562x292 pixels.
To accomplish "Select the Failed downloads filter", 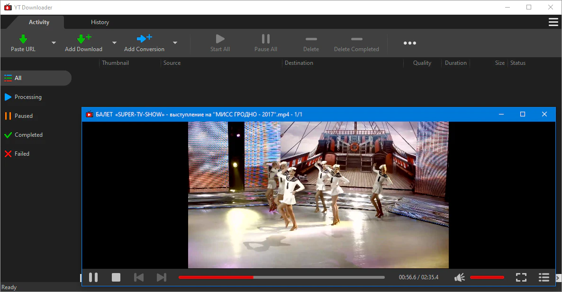I will pos(22,154).
